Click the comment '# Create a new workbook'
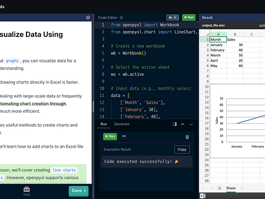This screenshot has height=199, width=265. click(138, 46)
